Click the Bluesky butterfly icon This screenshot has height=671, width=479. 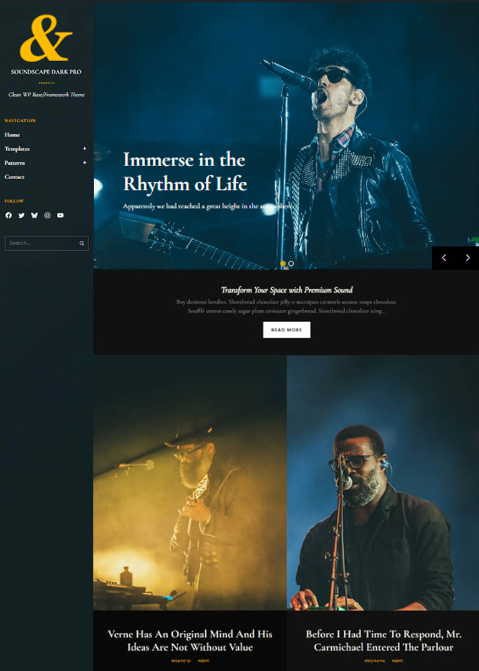pos(34,215)
